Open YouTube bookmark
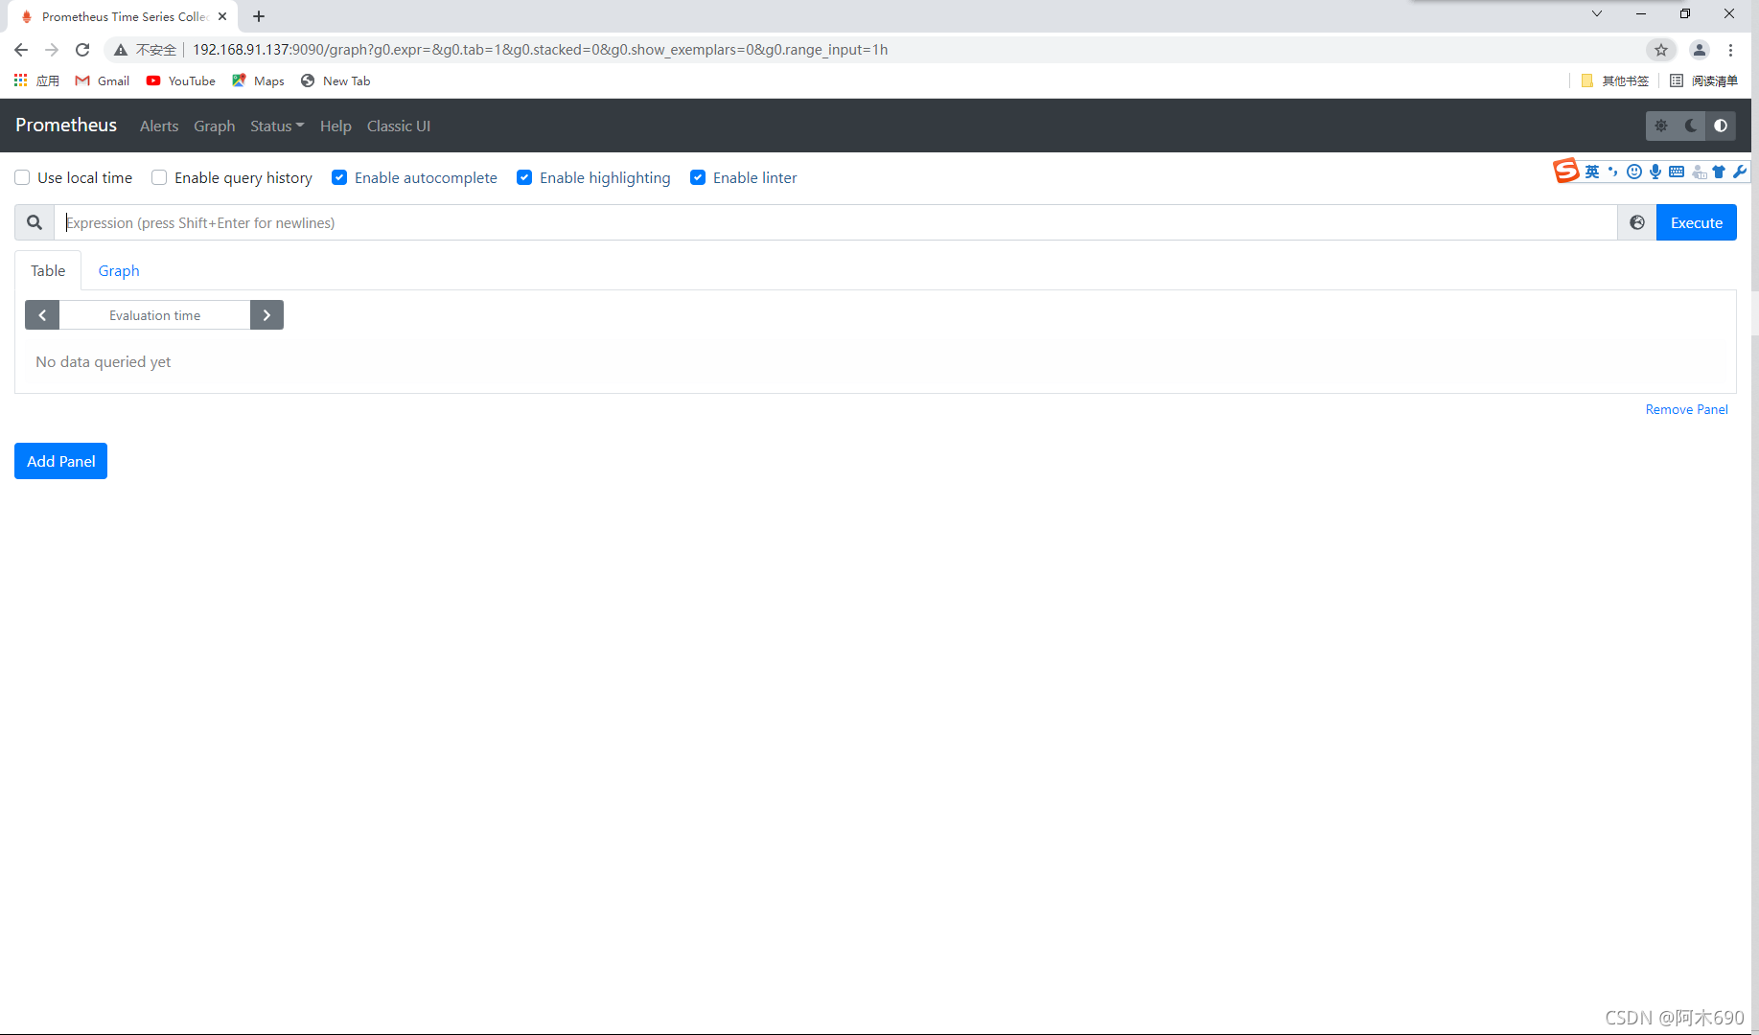This screenshot has width=1759, height=1035. 181,80
